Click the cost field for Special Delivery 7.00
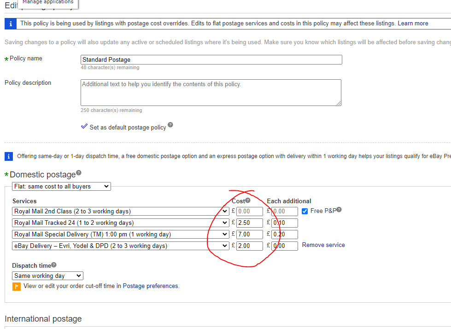Screen dimensions: 451x329 pyautogui.click(x=250, y=235)
